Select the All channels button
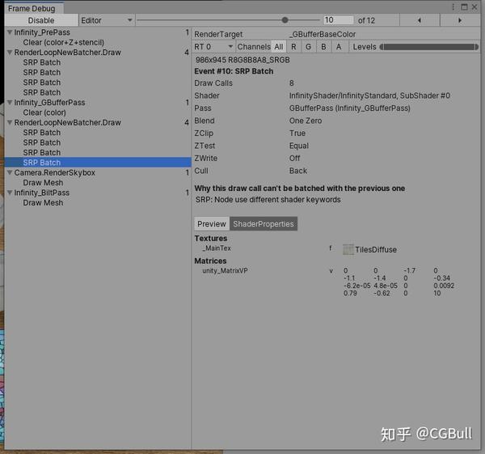The image size is (485, 454). point(278,47)
